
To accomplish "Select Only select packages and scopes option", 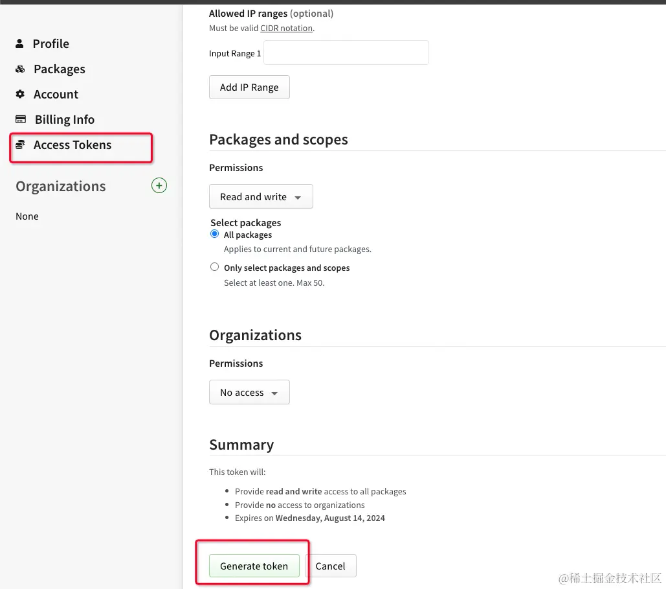I will tap(215, 267).
